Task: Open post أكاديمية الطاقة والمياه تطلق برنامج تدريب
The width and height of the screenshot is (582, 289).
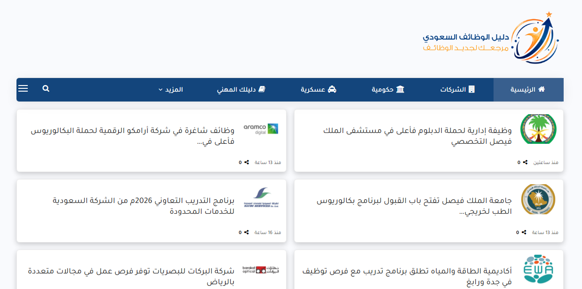Action: (406, 277)
